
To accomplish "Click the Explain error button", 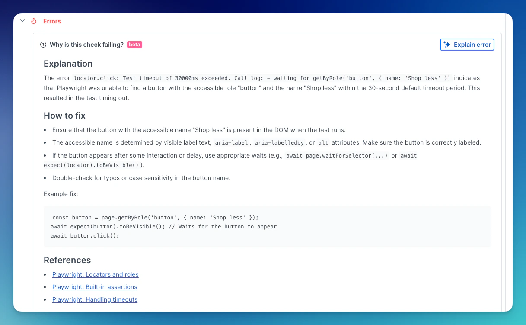I will pos(467,45).
